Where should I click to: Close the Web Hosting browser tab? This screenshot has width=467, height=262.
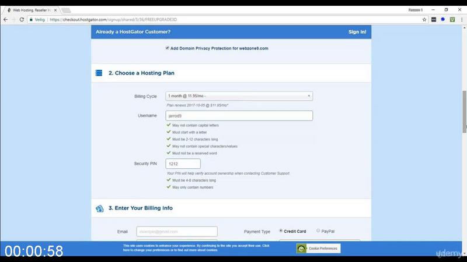click(55, 10)
